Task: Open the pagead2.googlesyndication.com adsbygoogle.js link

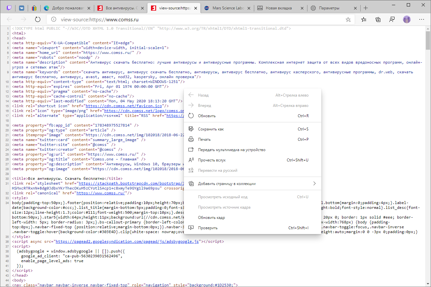Action: pyautogui.click(x=127, y=241)
